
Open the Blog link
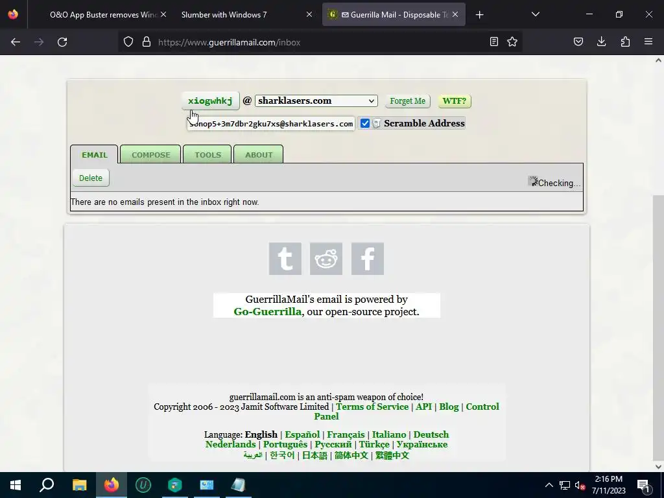click(x=449, y=407)
